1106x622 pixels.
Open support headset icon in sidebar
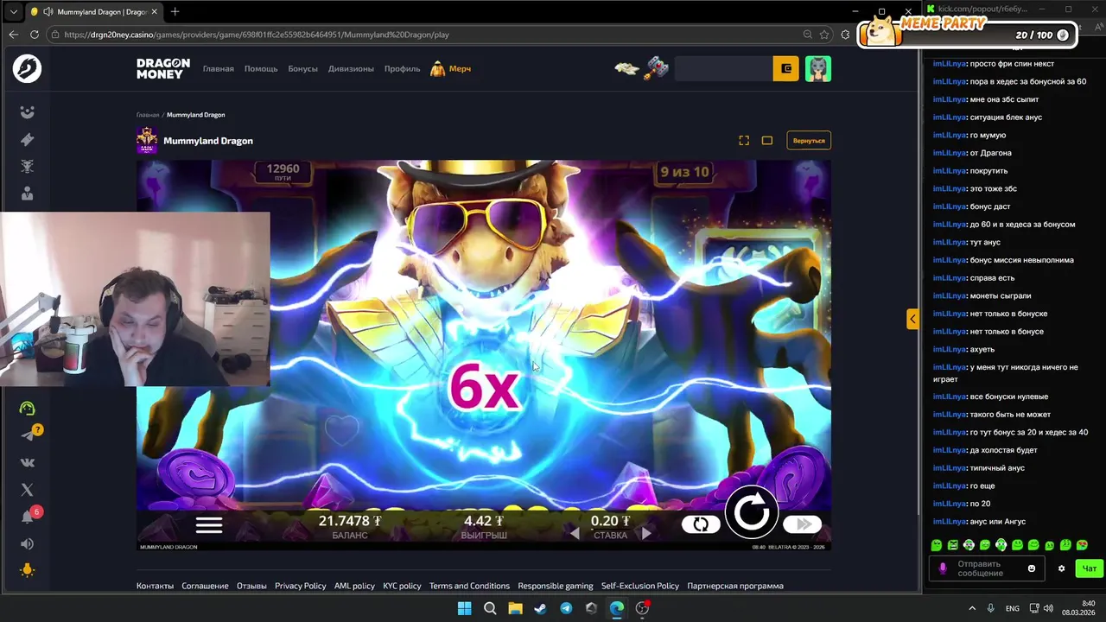tap(28, 408)
